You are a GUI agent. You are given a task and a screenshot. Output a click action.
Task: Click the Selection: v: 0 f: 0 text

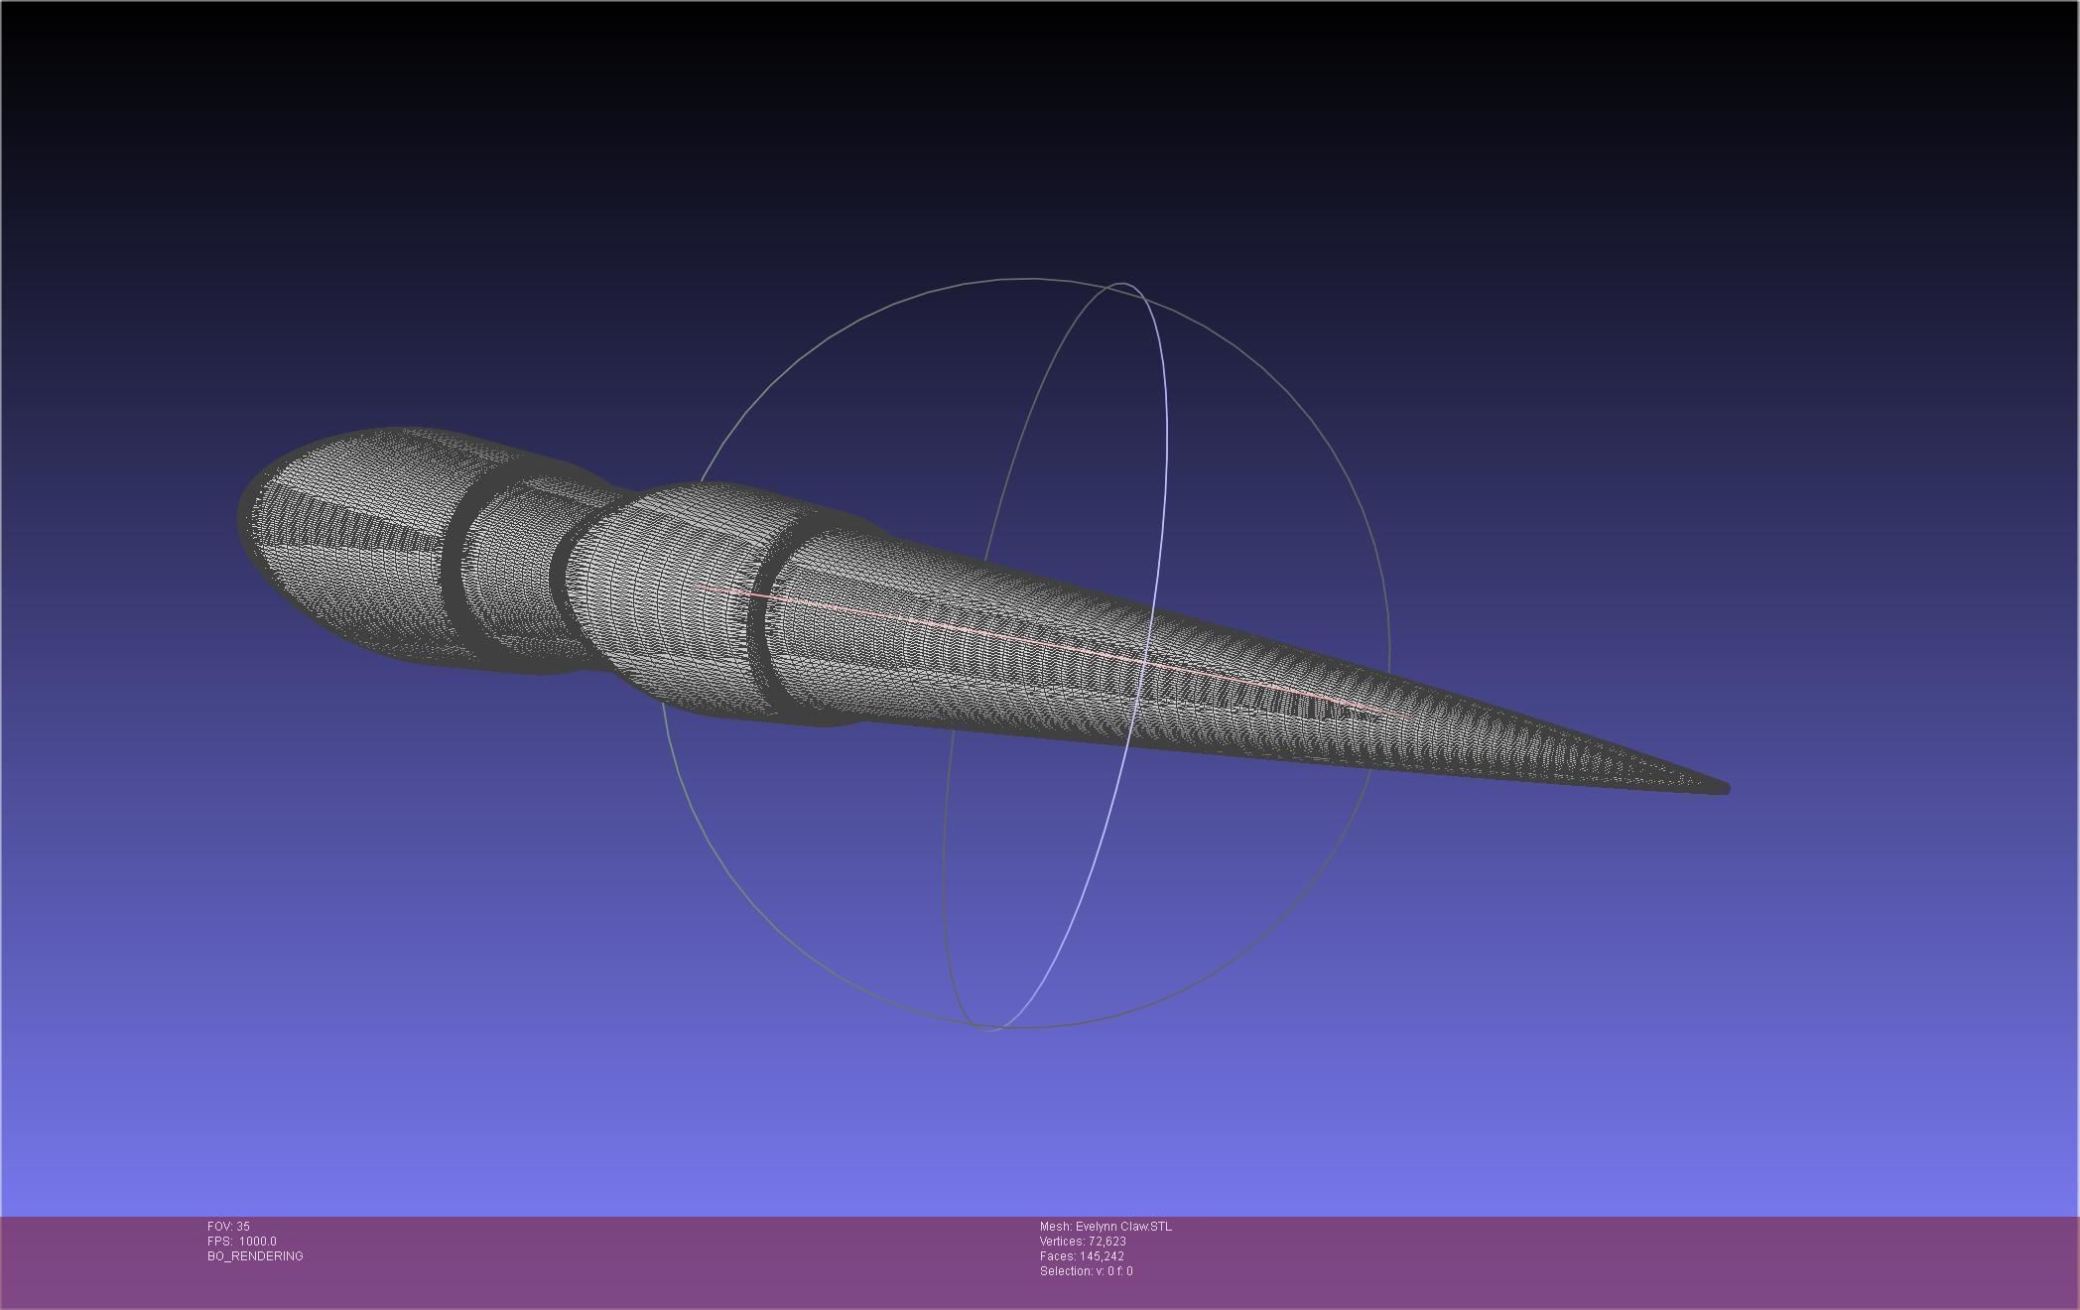coord(1085,1271)
